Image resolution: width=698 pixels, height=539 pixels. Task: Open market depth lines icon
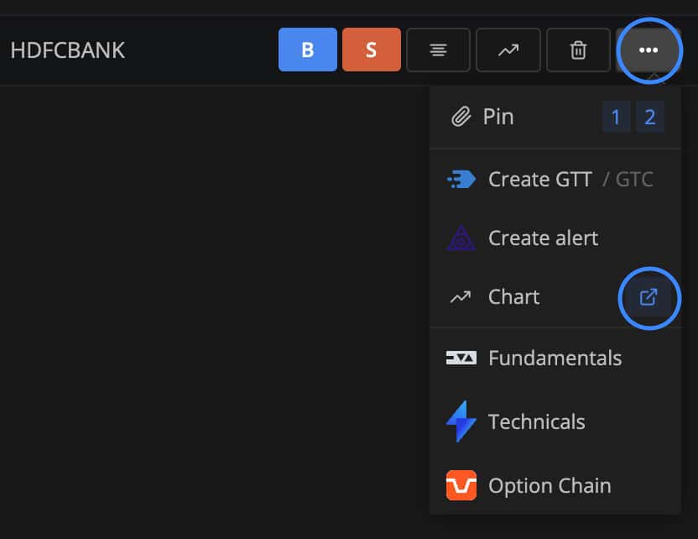tap(438, 50)
